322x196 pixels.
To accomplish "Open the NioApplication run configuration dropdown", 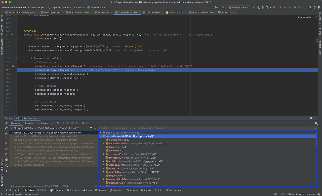I will [238, 7].
